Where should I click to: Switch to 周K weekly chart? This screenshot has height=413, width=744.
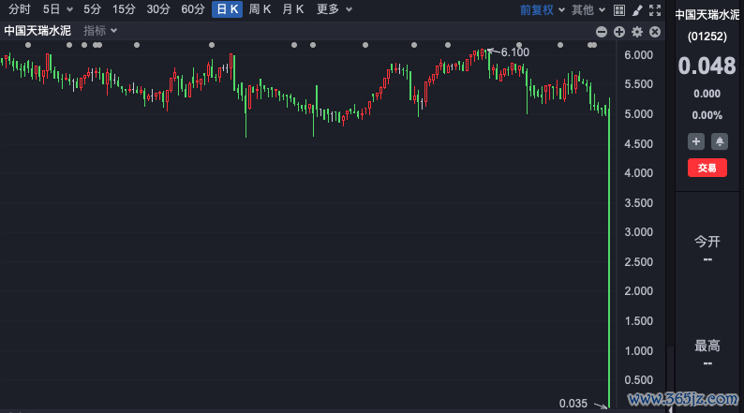[260, 9]
